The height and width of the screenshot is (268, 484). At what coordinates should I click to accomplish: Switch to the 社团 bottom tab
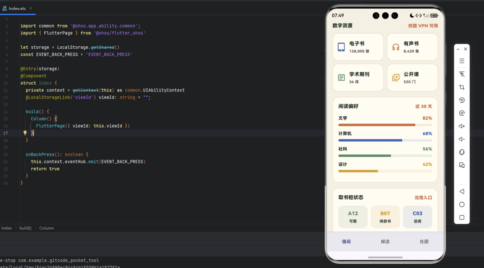[424, 242]
